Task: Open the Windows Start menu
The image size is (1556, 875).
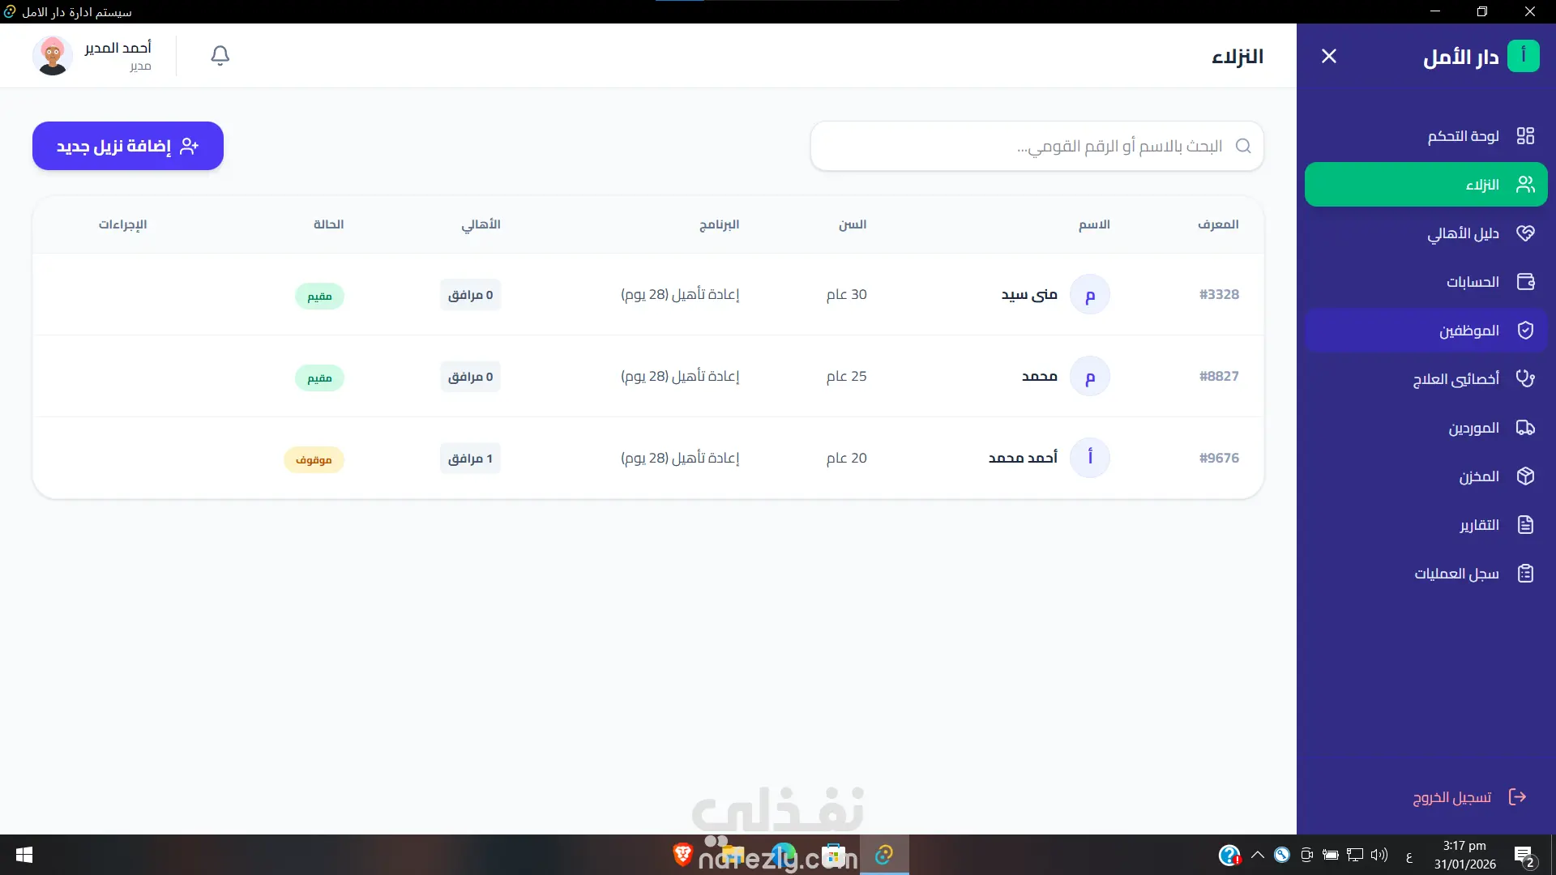Action: tap(24, 855)
